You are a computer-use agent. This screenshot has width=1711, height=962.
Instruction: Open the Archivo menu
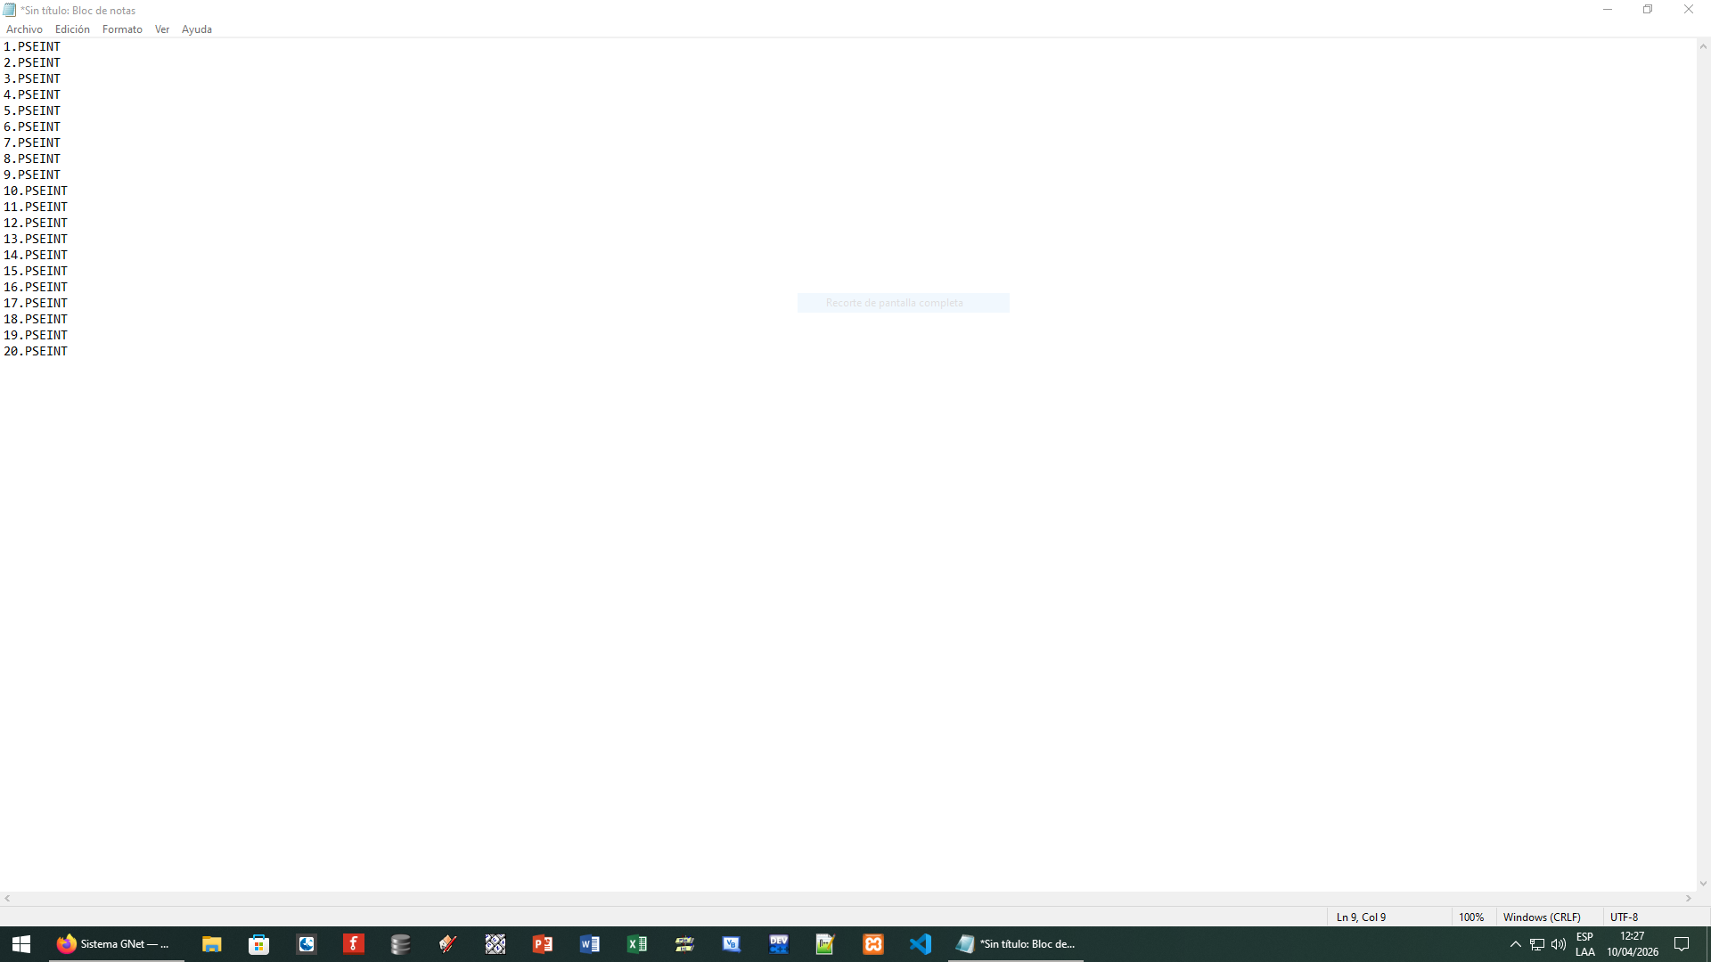tap(24, 29)
